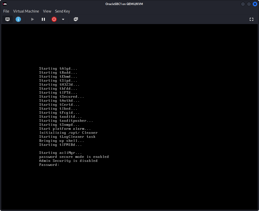This screenshot has height=211, width=259.
Task: Click the 'Admin Security is disabled' line
Action: 68,161
